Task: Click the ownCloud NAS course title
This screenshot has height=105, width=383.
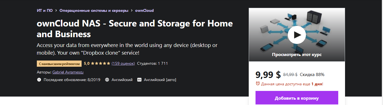Action: tap(135, 29)
